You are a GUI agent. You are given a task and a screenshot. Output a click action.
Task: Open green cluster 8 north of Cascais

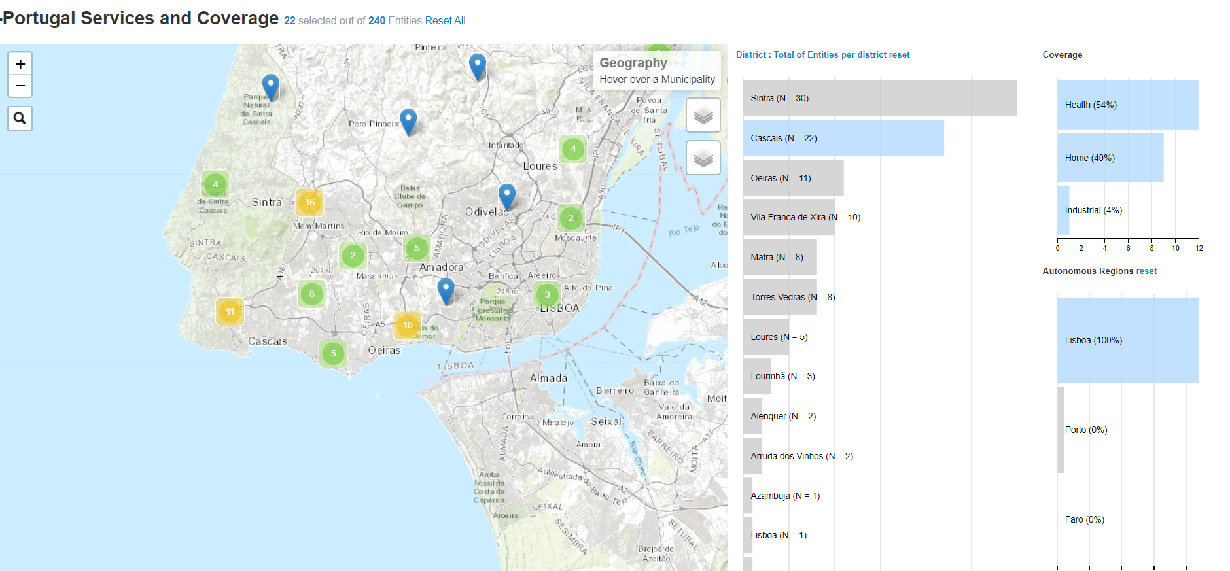(312, 294)
